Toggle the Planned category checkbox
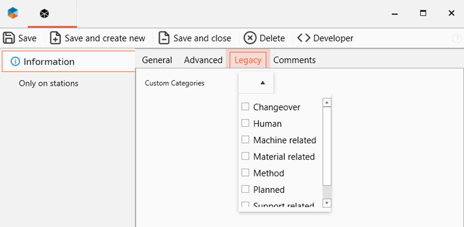Screen dimensions: 464x227 coord(245,189)
